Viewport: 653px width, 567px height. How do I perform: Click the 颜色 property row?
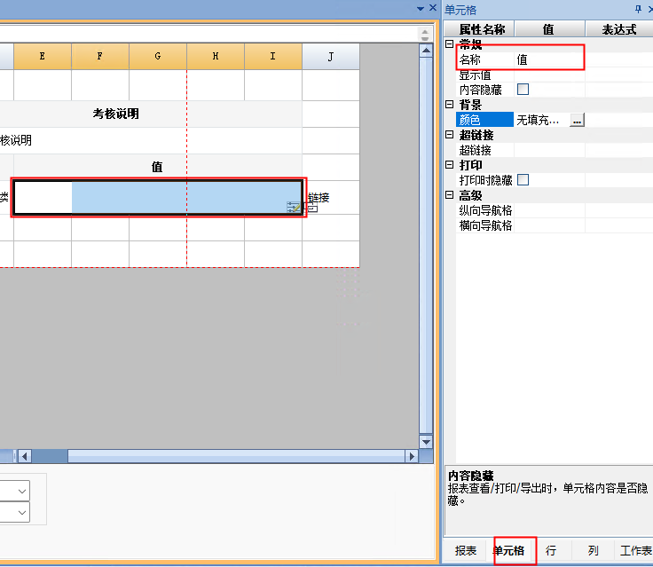coord(484,120)
